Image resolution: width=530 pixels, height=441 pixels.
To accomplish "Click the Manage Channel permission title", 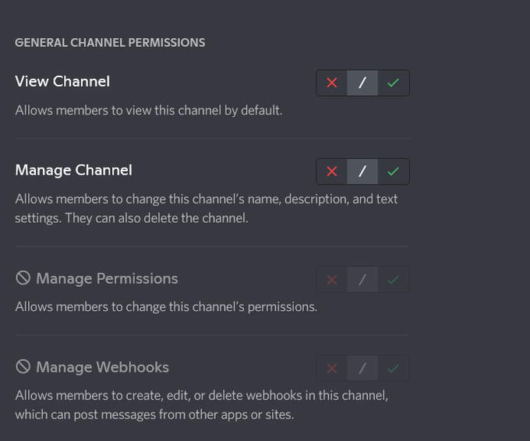I will click(74, 171).
